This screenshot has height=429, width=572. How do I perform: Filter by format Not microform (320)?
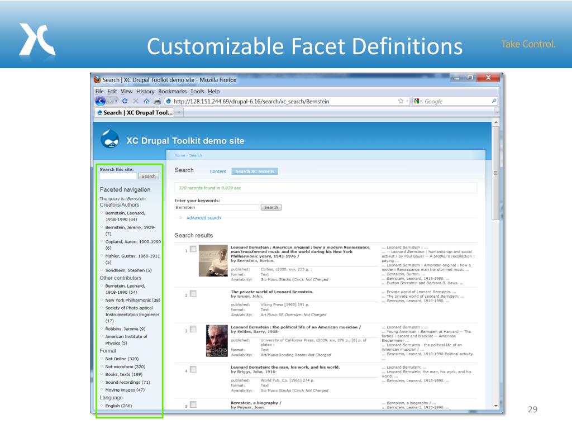tap(125, 366)
